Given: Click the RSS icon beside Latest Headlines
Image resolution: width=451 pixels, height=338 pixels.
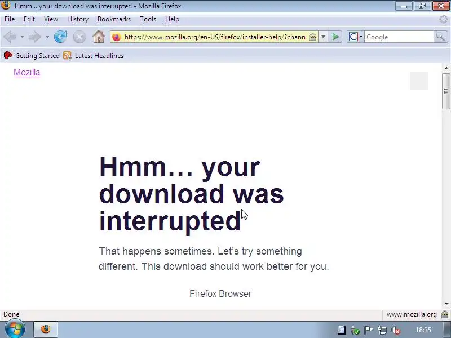Looking at the screenshot, I should (x=67, y=55).
